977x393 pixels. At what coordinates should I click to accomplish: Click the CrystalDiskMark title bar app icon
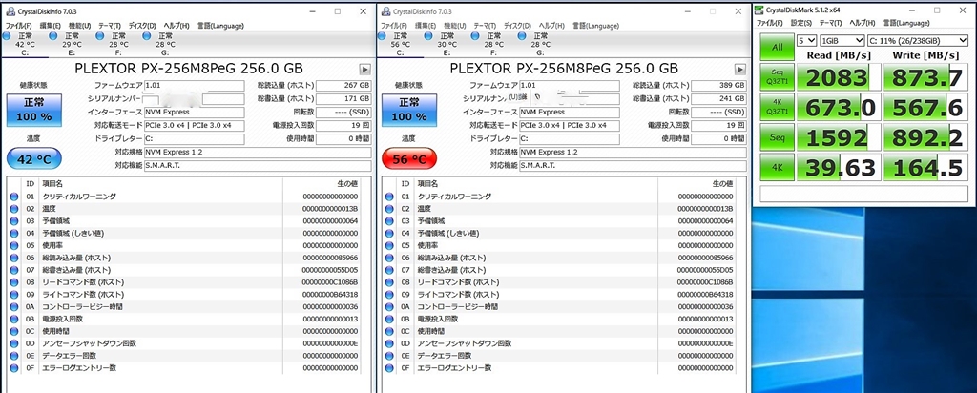coord(760,10)
